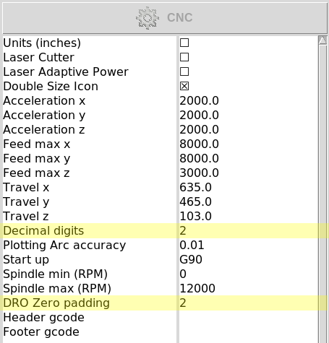Edit the Feed max x value 8000.0
This screenshot has width=329, height=343.
click(199, 144)
